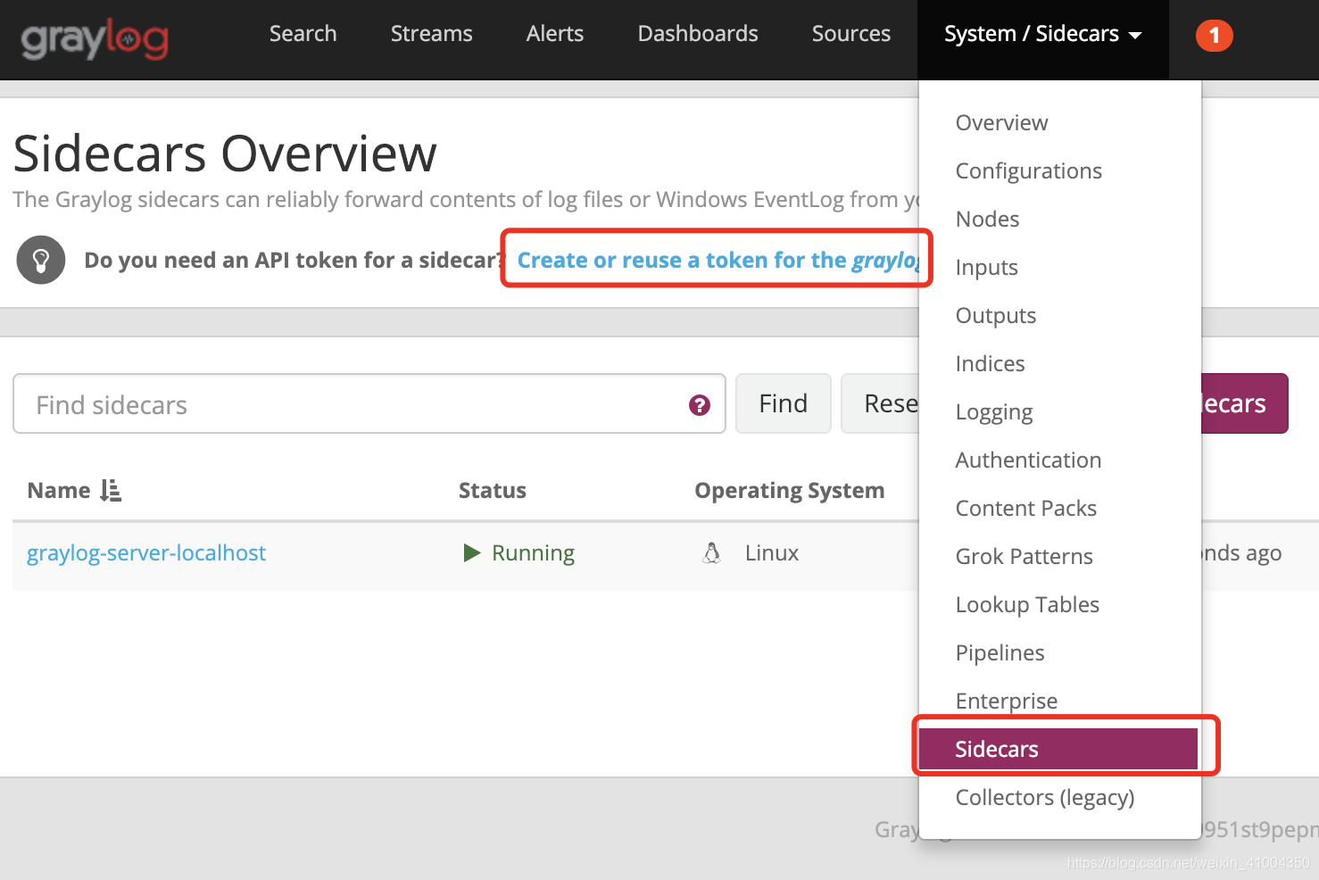Click the lightbulb hint icon
This screenshot has width=1319, height=880.
(x=41, y=260)
